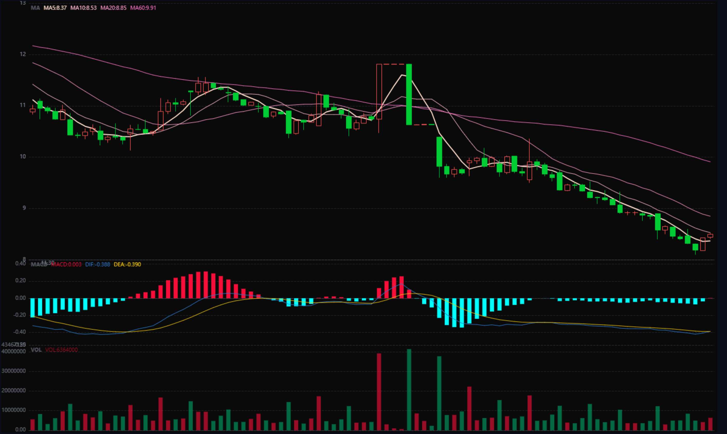Click the VOL:6364000 volume value label
This screenshot has height=434, width=727.
point(61,350)
